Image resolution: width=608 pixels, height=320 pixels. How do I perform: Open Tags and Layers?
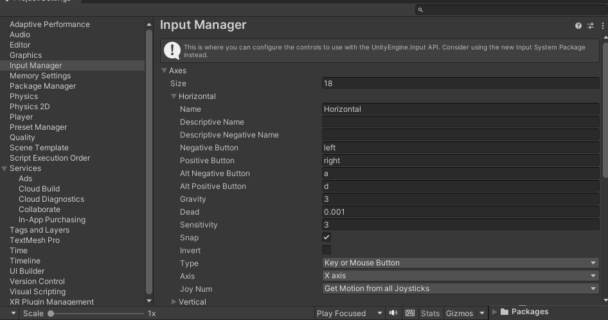pos(40,229)
